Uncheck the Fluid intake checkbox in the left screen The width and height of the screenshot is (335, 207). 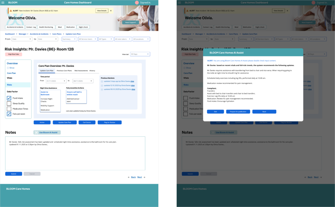[x=9, y=98]
